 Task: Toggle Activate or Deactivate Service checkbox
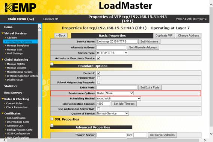pyautogui.click(x=98, y=58)
